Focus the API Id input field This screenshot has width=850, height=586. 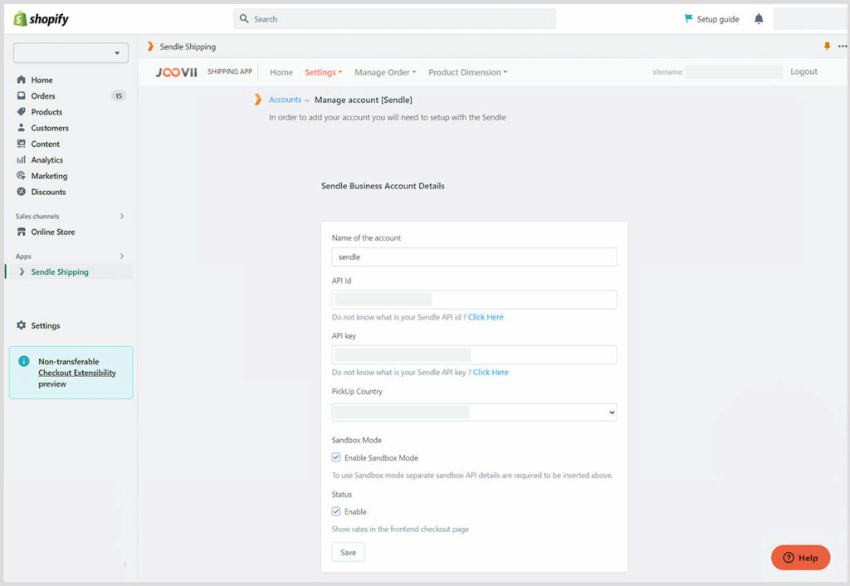(474, 300)
